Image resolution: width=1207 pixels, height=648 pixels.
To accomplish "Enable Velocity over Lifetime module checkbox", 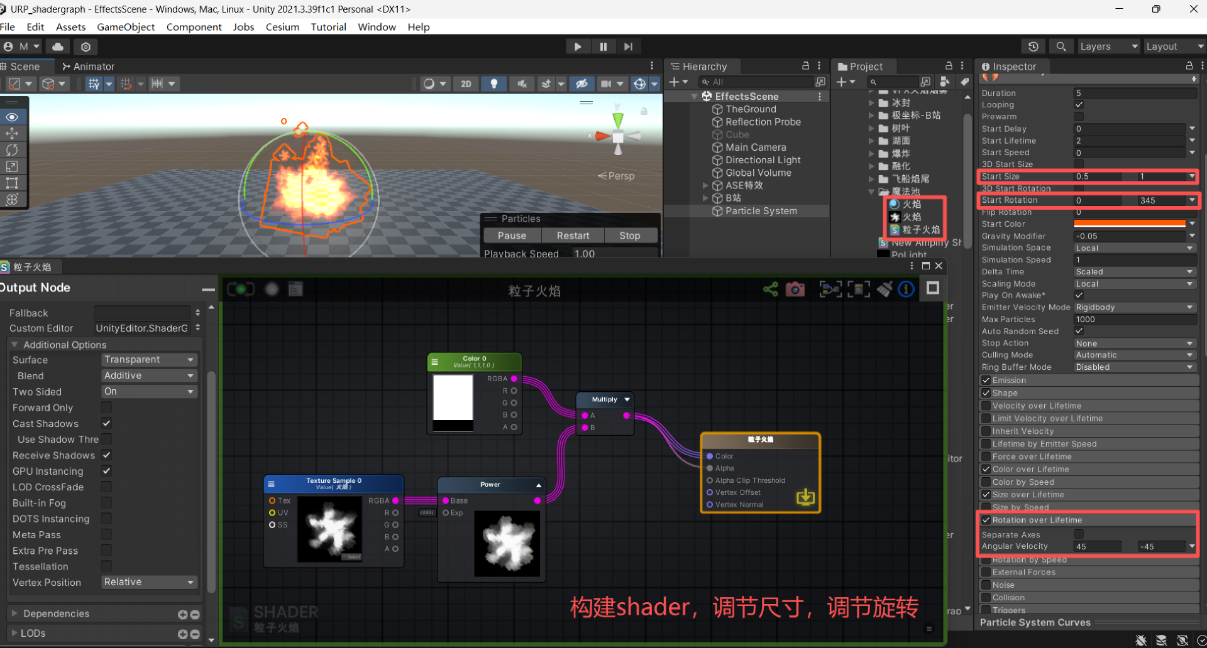I will point(986,406).
